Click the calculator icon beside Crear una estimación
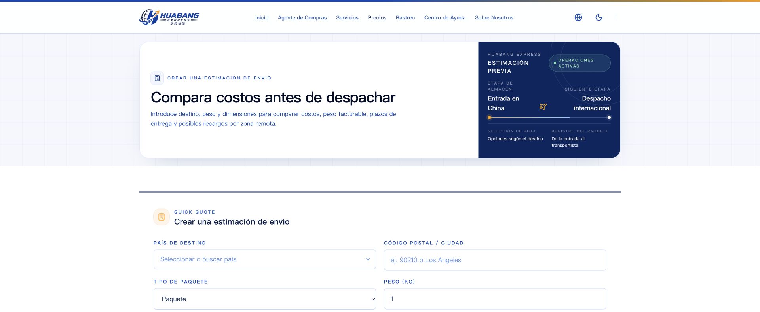This screenshot has width=760, height=312. [157, 78]
